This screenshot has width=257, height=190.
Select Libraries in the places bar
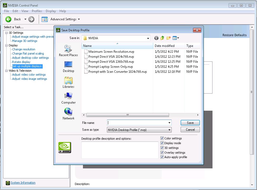click(68, 82)
